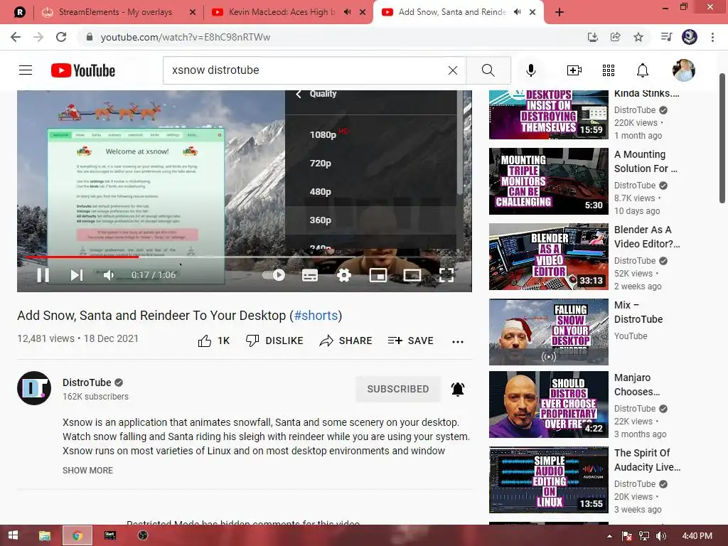Open player settings gear
Screen dimensions: 728x546
[x=344, y=275]
